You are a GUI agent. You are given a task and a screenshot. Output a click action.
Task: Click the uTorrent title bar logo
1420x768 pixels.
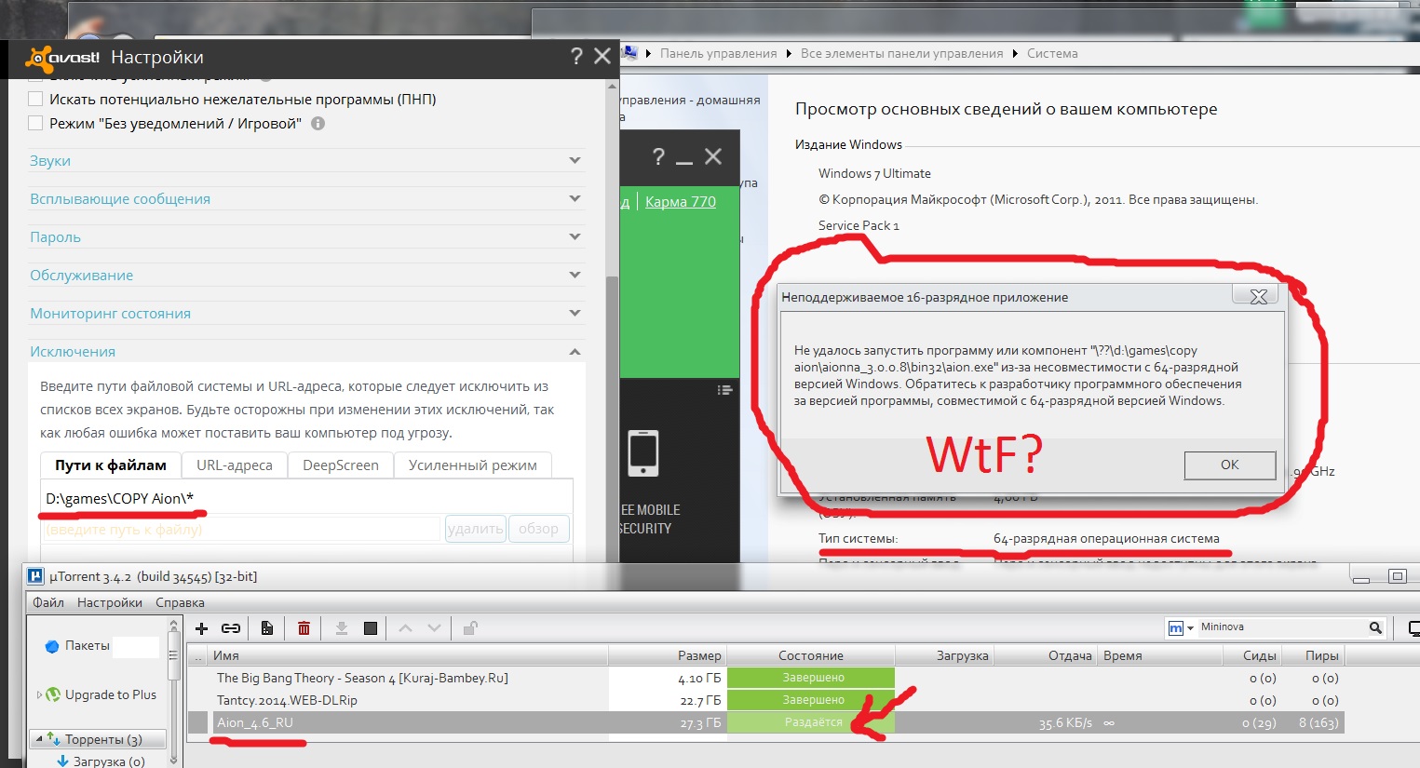pos(35,576)
